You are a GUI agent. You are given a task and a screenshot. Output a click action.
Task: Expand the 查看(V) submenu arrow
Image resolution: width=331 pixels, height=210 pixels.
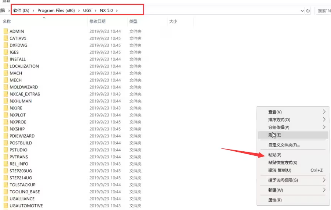[x=324, y=112]
